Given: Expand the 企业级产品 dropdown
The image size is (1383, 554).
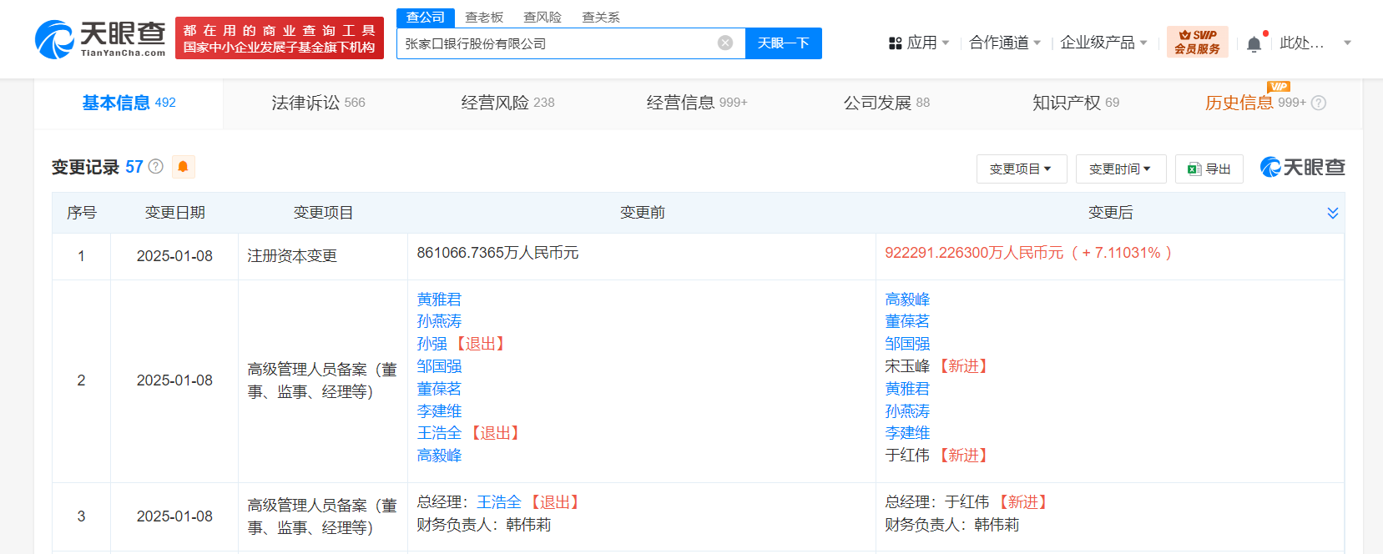Looking at the screenshot, I should (x=1103, y=43).
